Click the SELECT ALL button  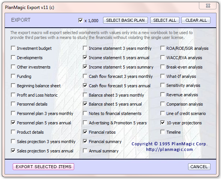[x=164, y=20]
